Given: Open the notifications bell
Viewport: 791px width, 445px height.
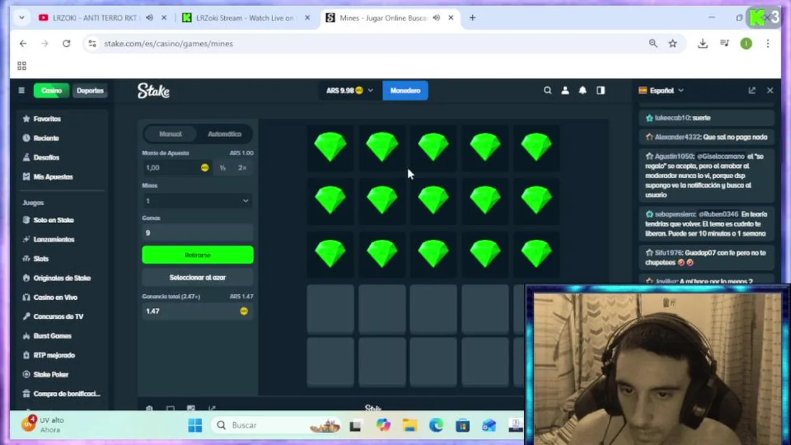Looking at the screenshot, I should (x=583, y=90).
